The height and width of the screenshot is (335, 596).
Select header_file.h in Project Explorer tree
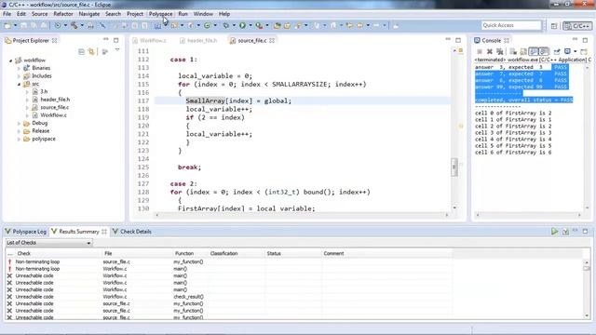(55, 100)
